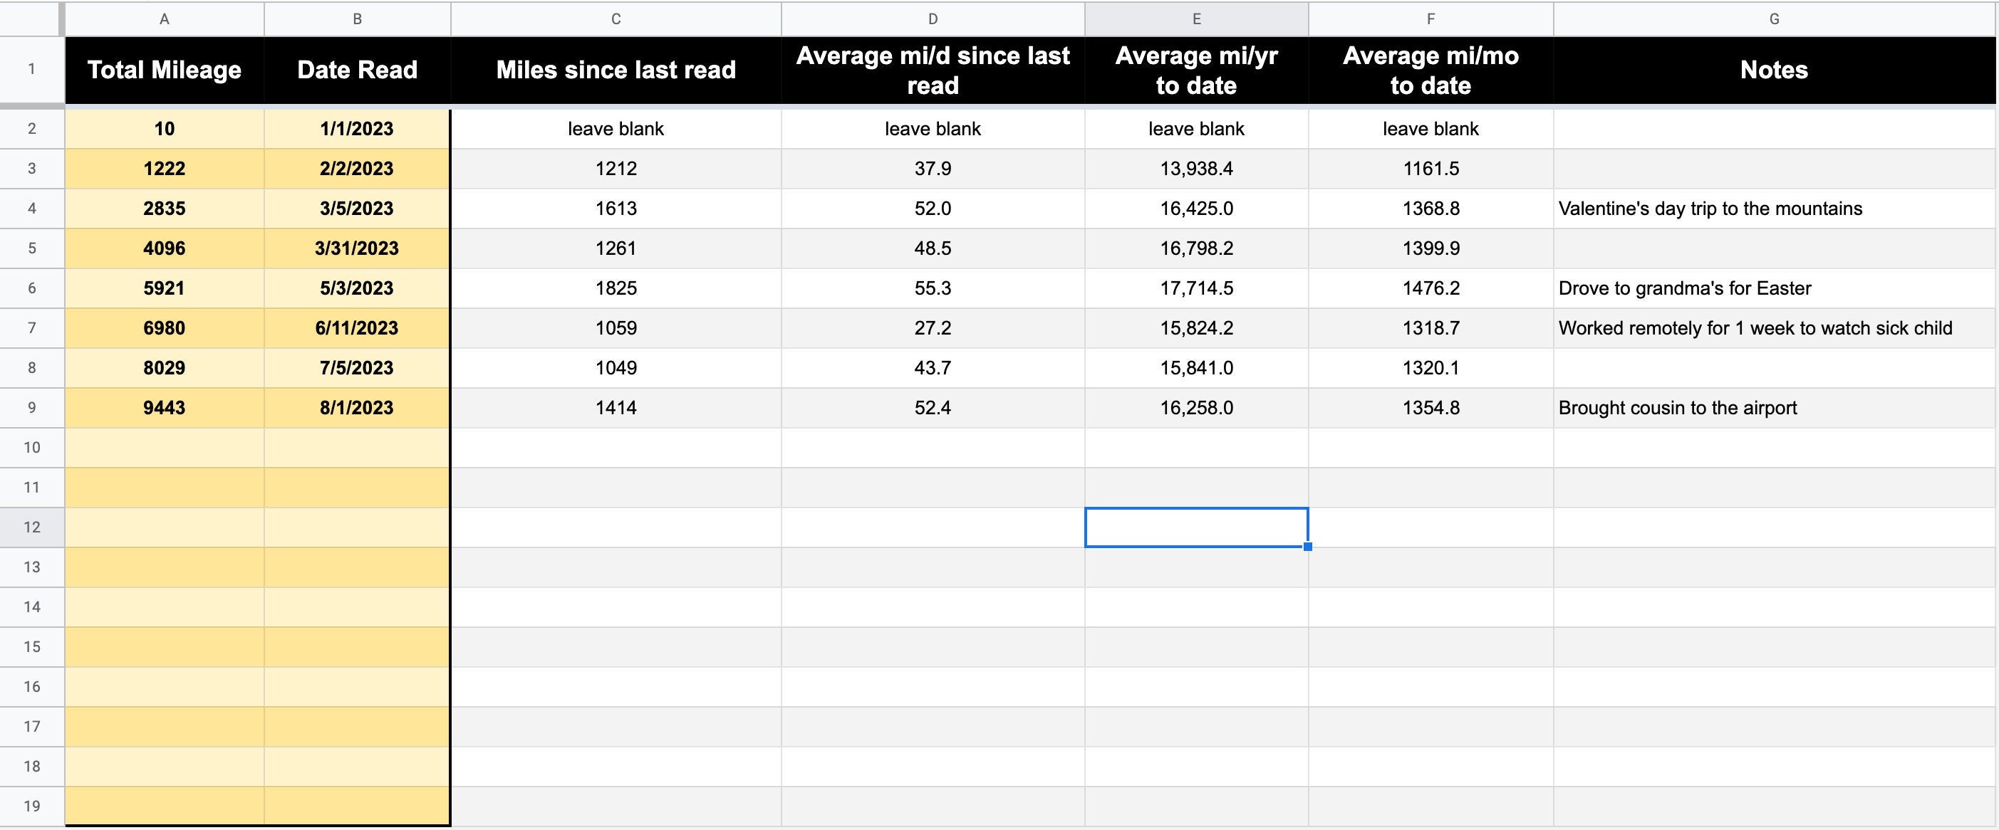Click the empty Notes cell in row 8
Image resolution: width=1999 pixels, height=830 pixels.
(x=1773, y=368)
